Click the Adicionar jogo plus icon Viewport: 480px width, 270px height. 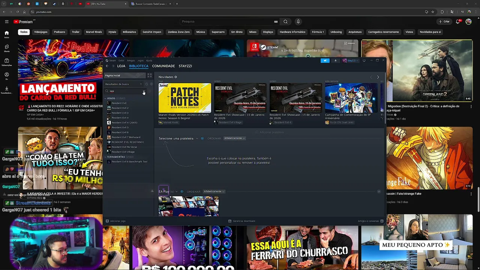pos(107,221)
